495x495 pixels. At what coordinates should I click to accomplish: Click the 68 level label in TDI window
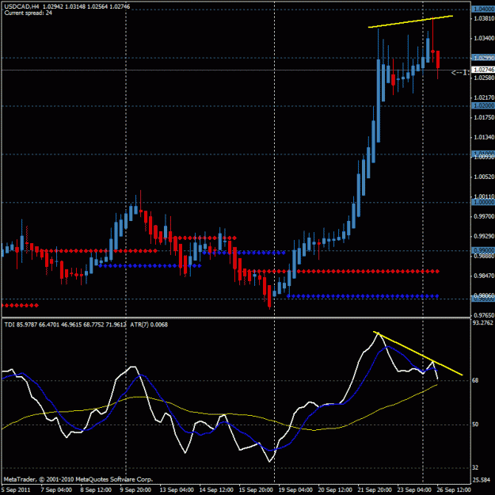tap(475, 380)
